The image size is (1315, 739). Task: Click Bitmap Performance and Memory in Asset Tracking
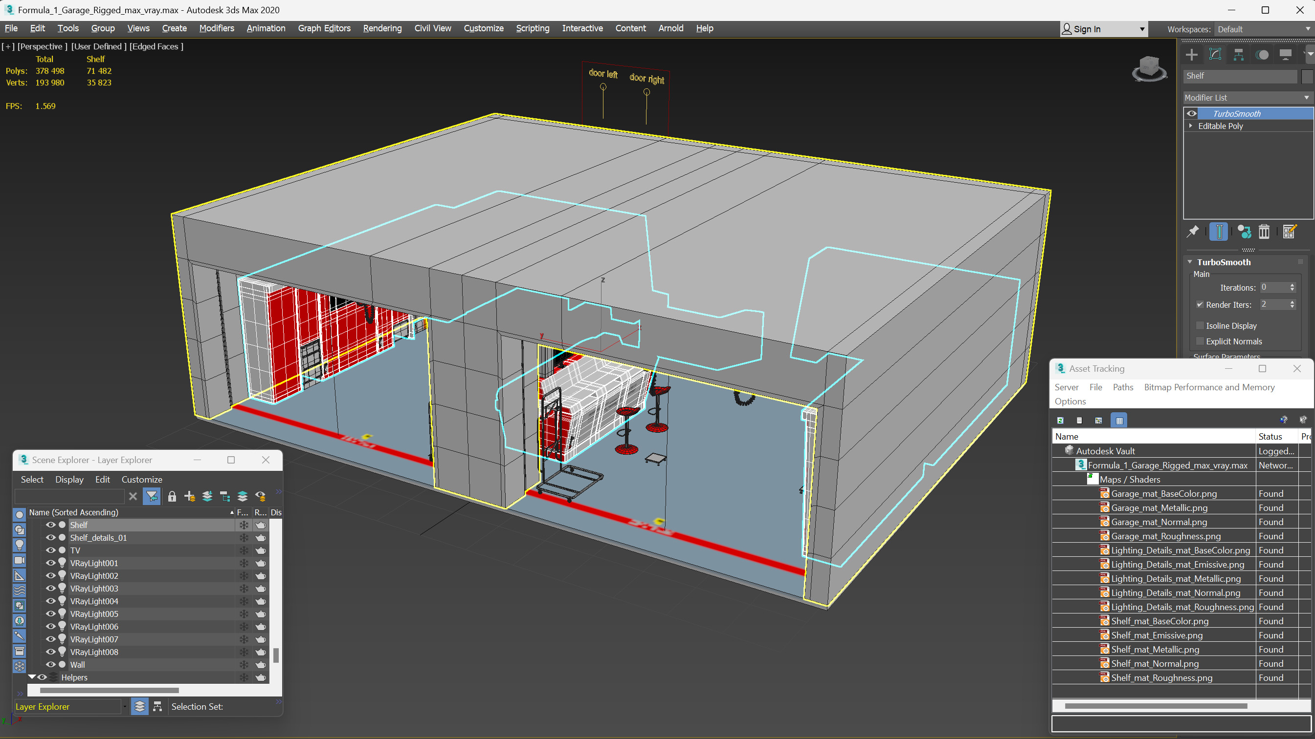[1209, 387]
